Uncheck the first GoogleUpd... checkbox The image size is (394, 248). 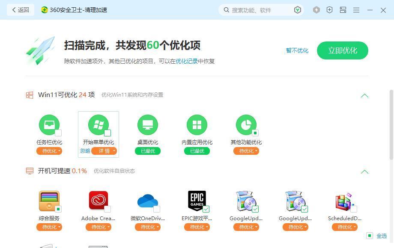(x=255, y=209)
